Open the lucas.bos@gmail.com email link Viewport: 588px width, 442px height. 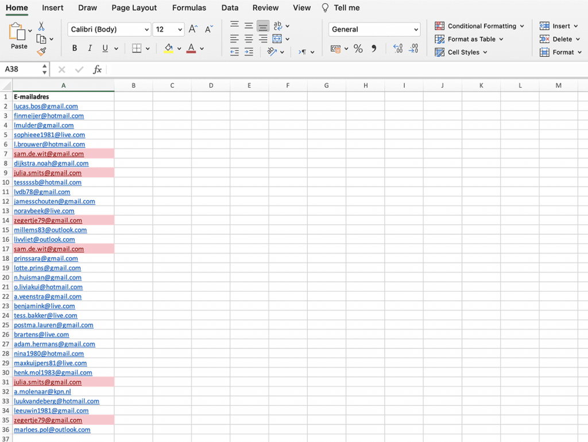(x=46, y=106)
